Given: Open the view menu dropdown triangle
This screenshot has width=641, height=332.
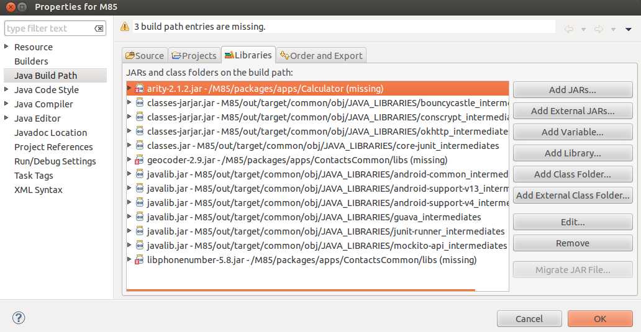Looking at the screenshot, I should point(629,29).
